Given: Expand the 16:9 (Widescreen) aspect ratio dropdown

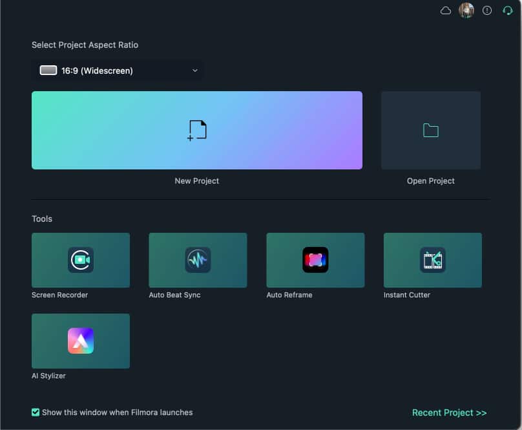Looking at the screenshot, I should [117, 70].
